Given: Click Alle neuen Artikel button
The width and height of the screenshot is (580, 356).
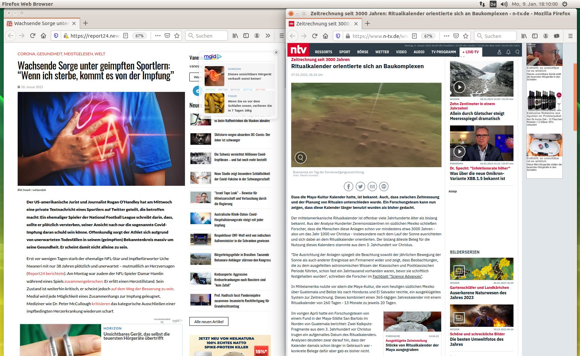Looking at the screenshot, I should point(209,321).
